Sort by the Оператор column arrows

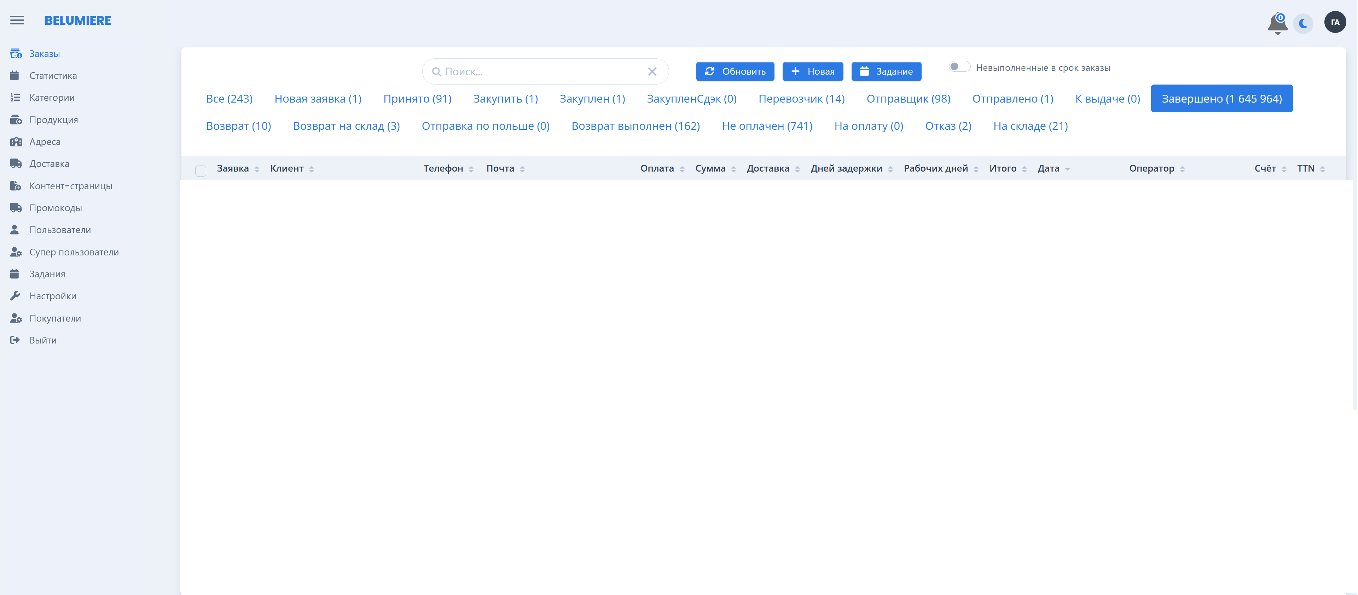point(1183,169)
